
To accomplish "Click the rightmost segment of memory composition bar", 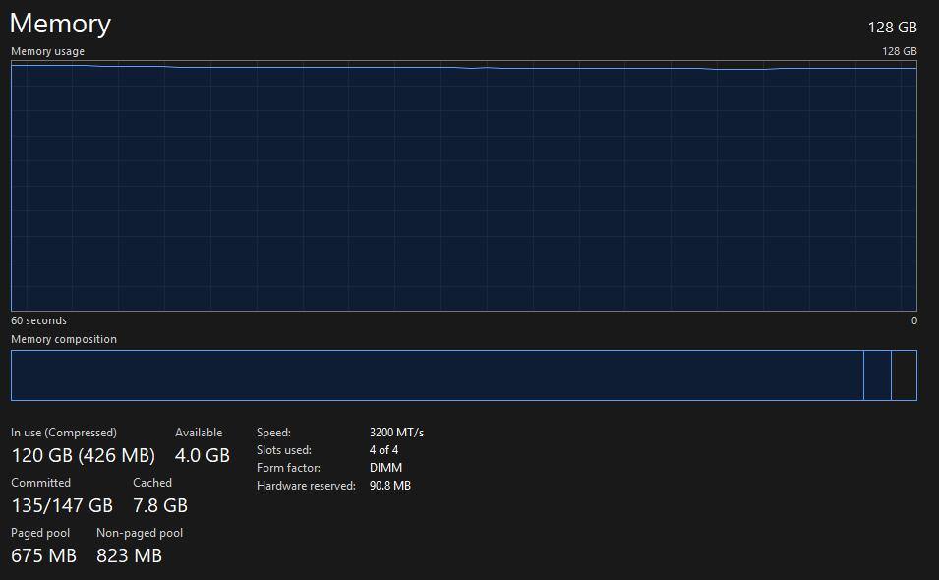I will point(904,376).
